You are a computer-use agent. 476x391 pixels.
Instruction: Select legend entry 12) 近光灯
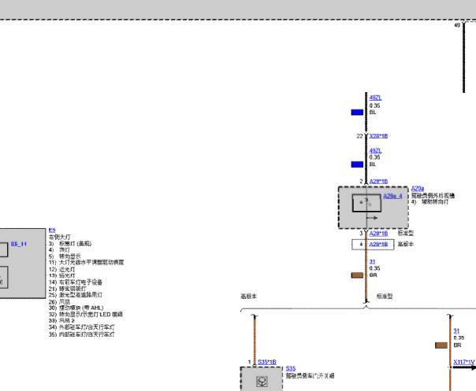pos(62,269)
